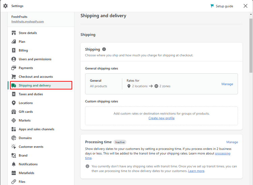Click the Checkout and accounts cart icon

[14, 77]
